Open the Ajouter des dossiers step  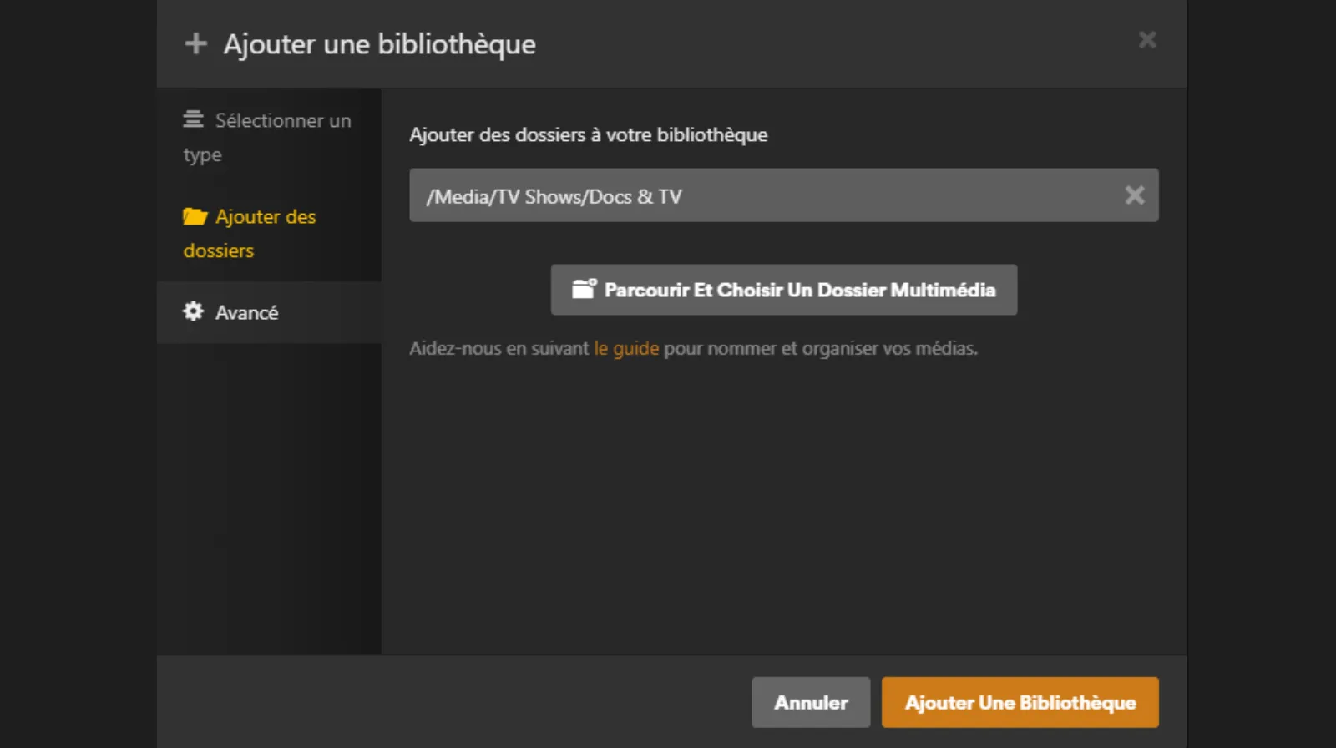click(x=266, y=217)
